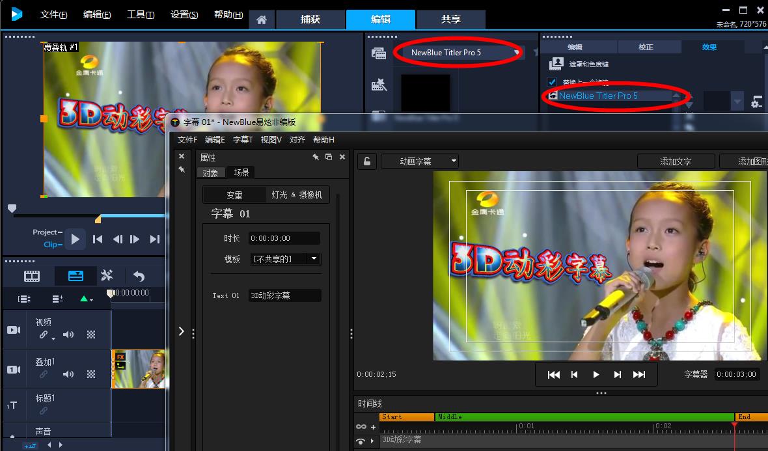Select the 对象 tab in 属性 panel
Screen dimensions: 768x451
(211, 173)
